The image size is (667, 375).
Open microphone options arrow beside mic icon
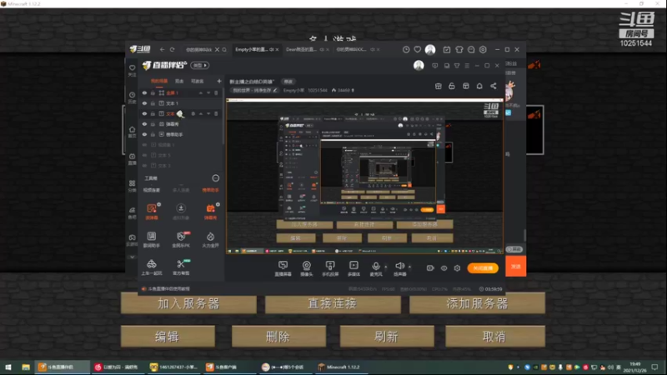[x=386, y=267]
